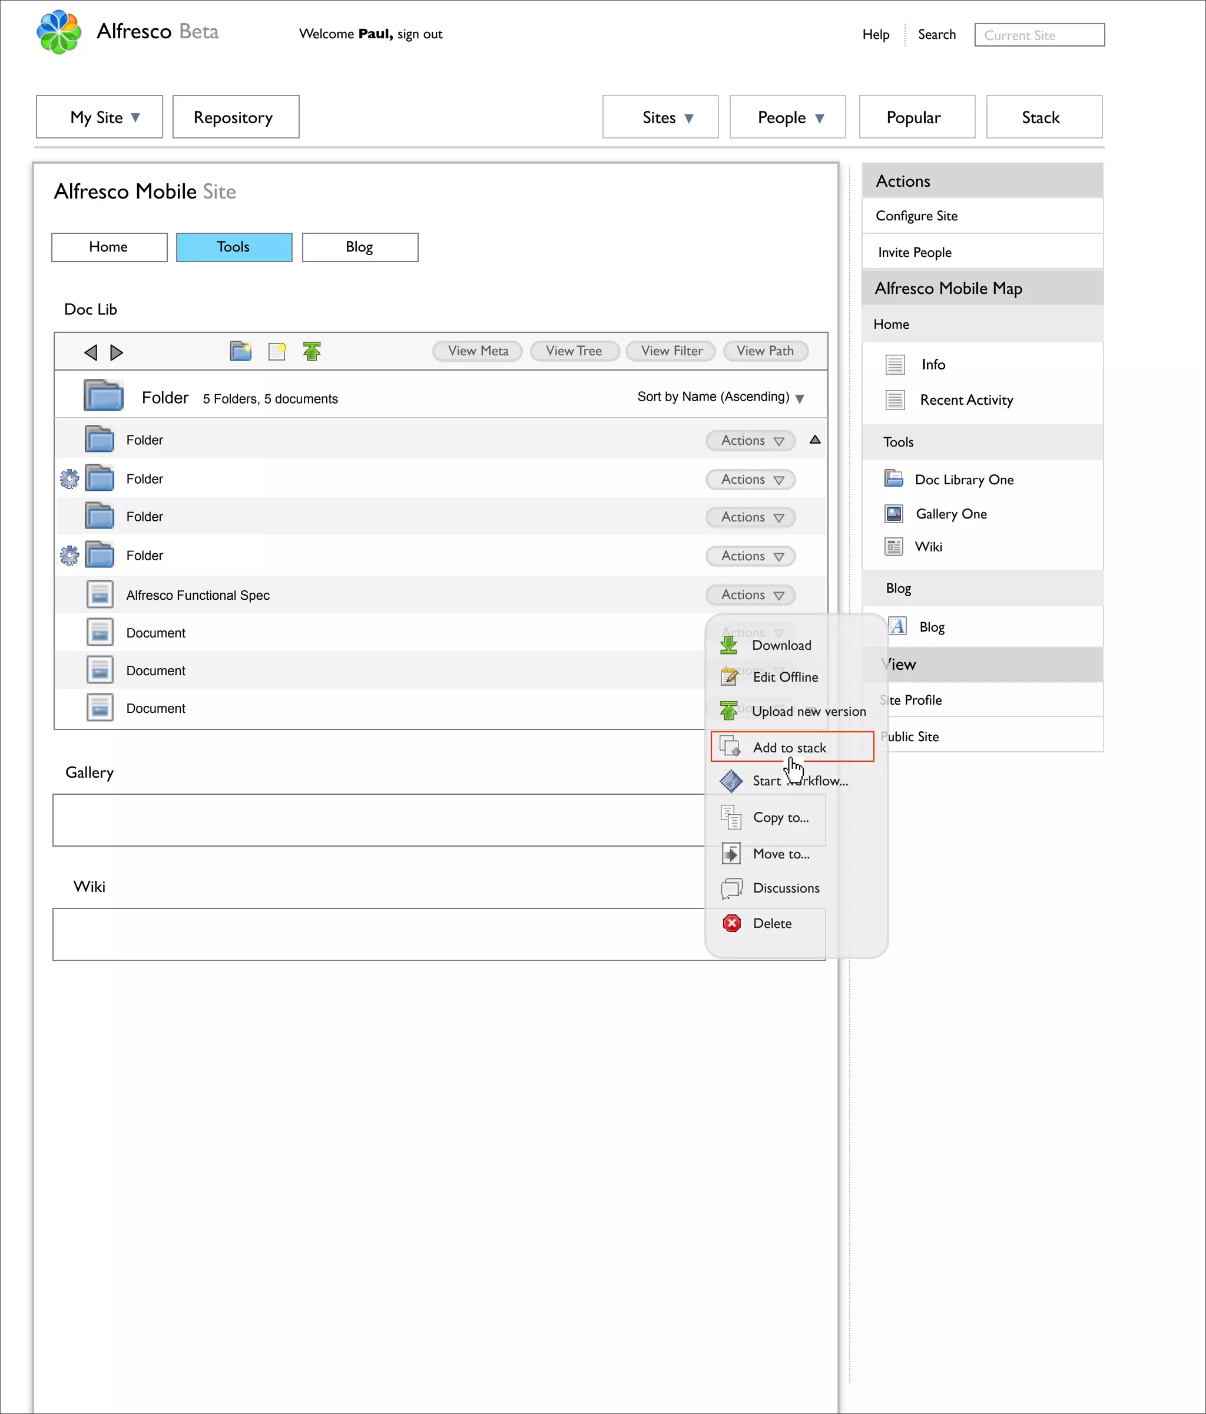Go forward with the right arrow in Doc Lib toolbar
1206x1414 pixels.
(117, 352)
